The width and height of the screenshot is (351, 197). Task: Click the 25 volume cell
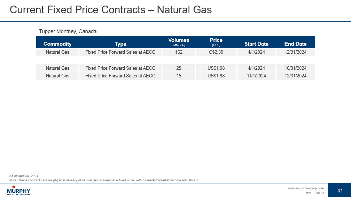point(179,68)
